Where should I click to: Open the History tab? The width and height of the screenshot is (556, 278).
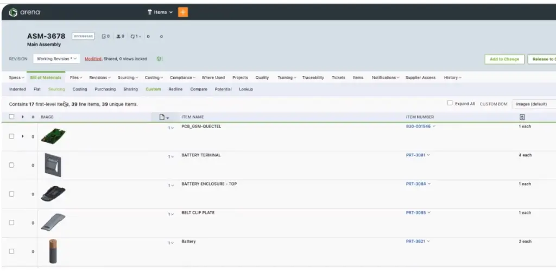click(x=453, y=78)
